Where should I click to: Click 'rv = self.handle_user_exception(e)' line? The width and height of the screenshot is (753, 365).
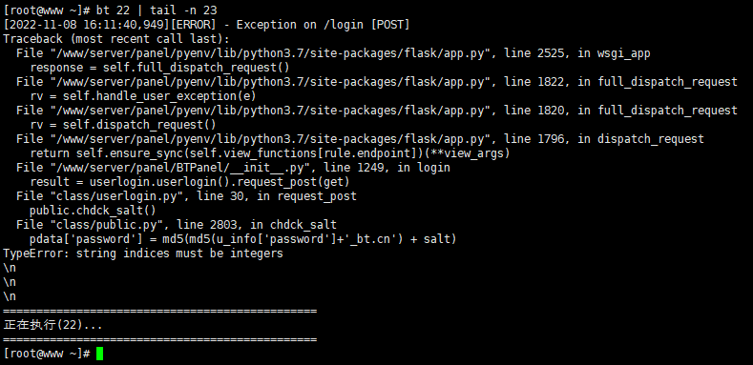(x=142, y=96)
